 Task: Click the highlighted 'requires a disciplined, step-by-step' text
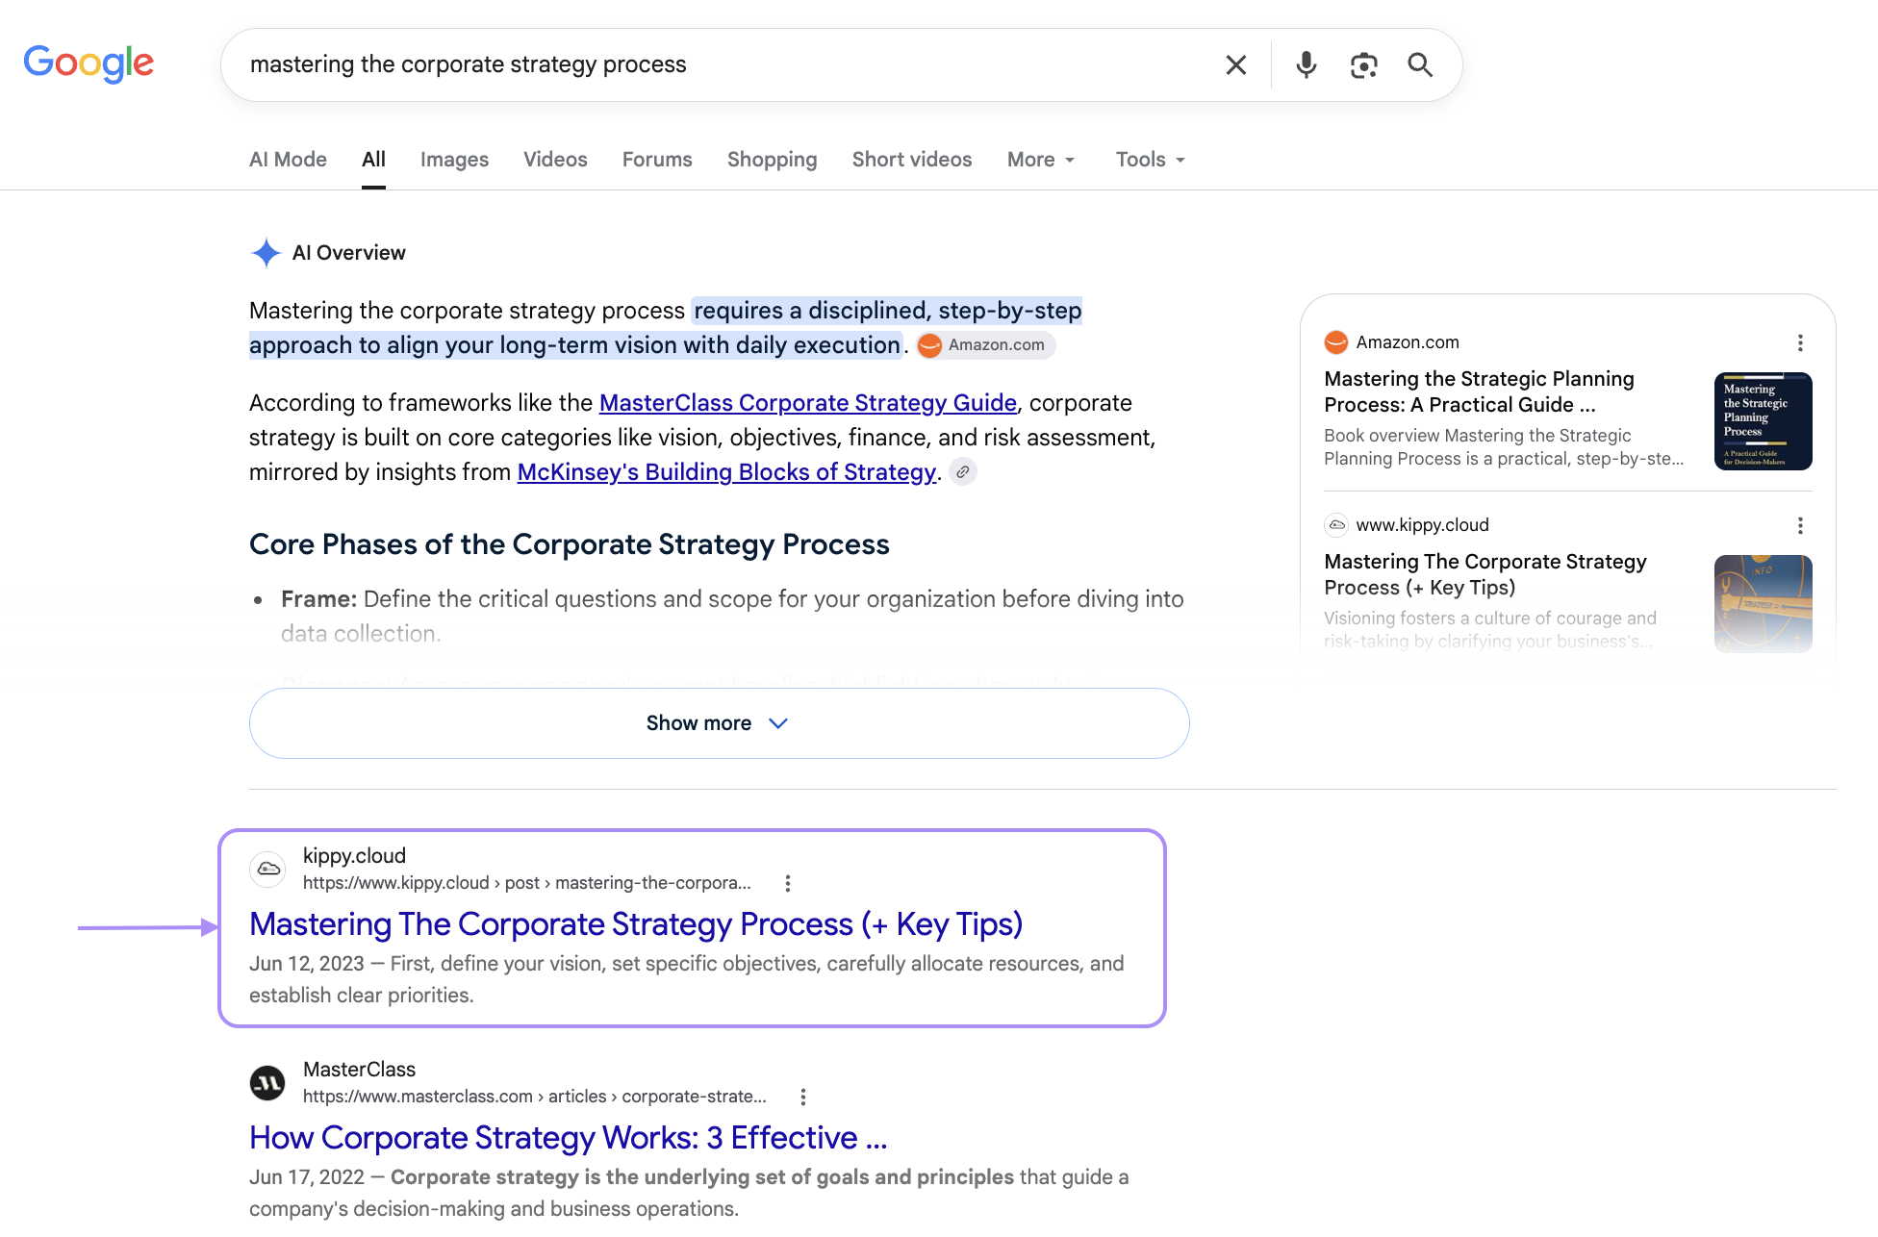pyautogui.click(x=887, y=311)
